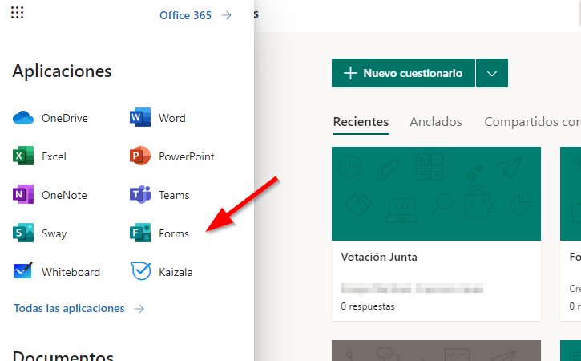Viewport: 581px width, 361px height.
Task: Click the Teams app label
Action: pyautogui.click(x=174, y=195)
